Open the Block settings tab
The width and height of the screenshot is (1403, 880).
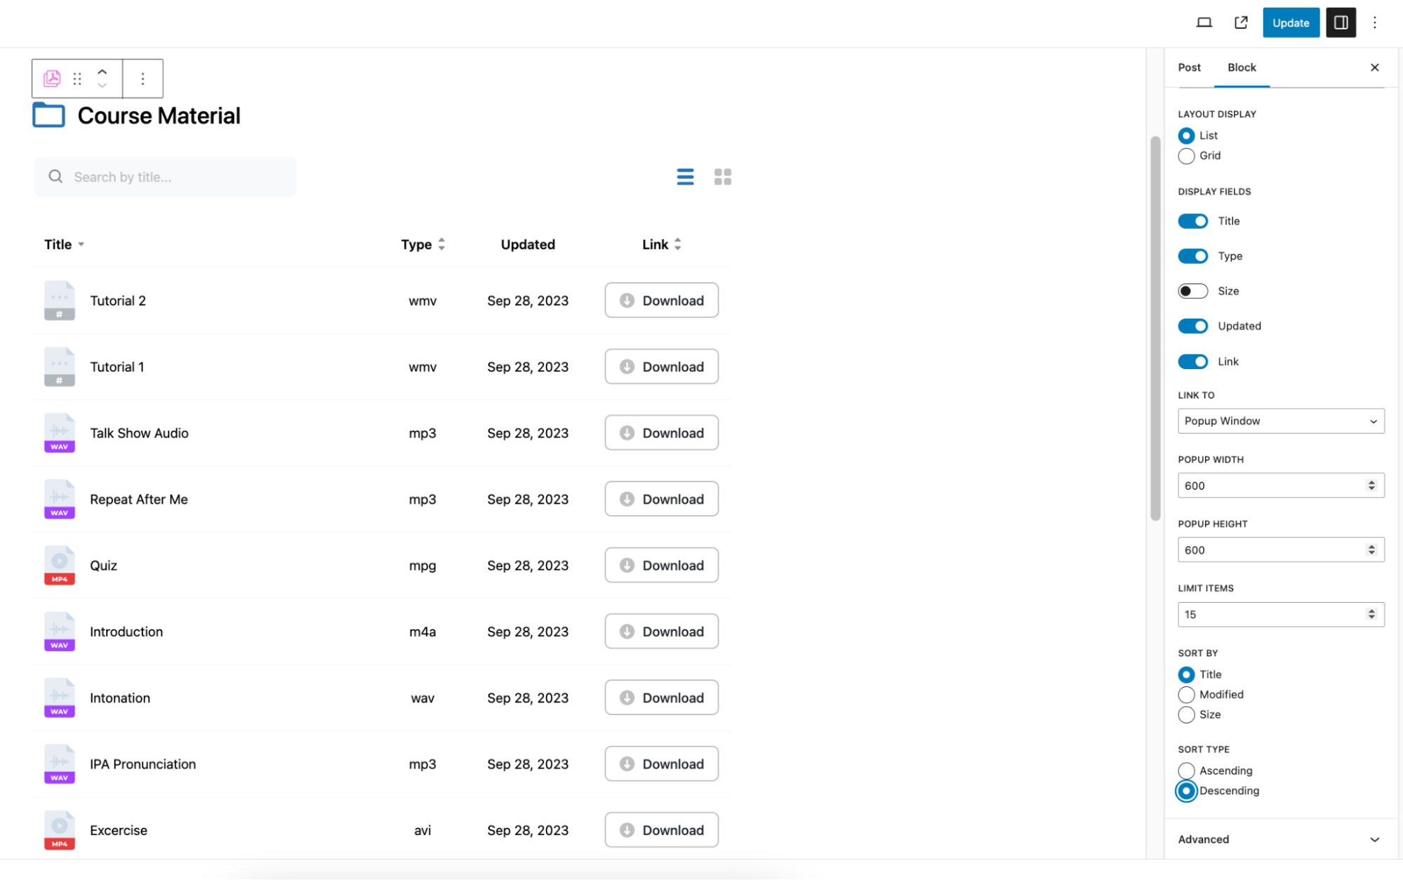[1242, 67]
